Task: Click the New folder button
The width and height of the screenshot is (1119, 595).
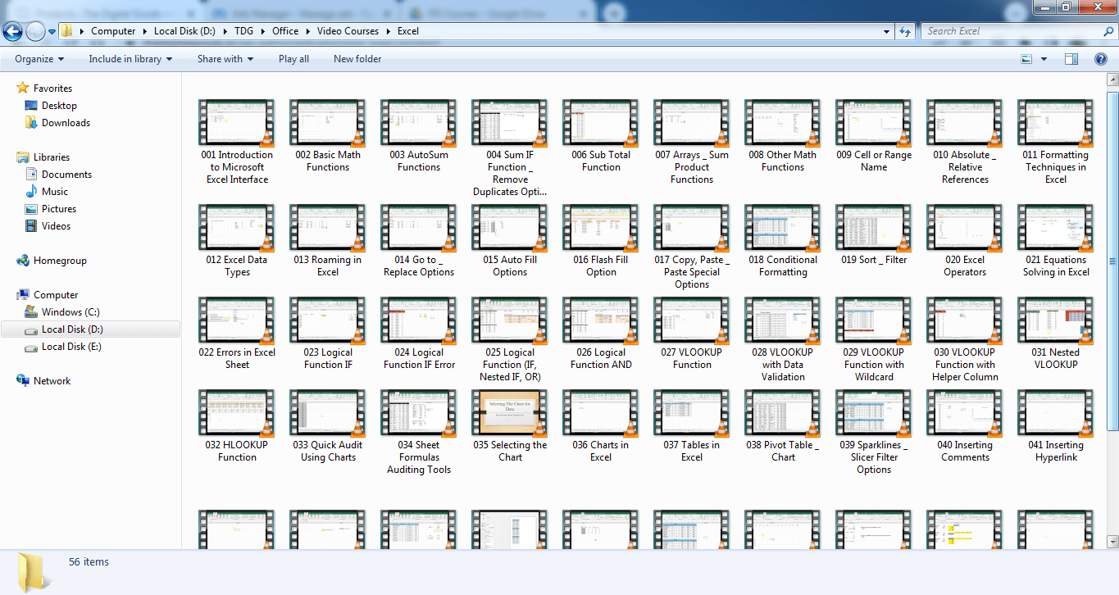Action: click(357, 59)
